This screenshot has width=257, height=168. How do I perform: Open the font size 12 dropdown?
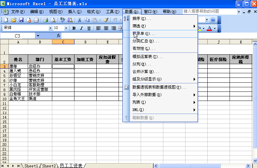coord(66,28)
